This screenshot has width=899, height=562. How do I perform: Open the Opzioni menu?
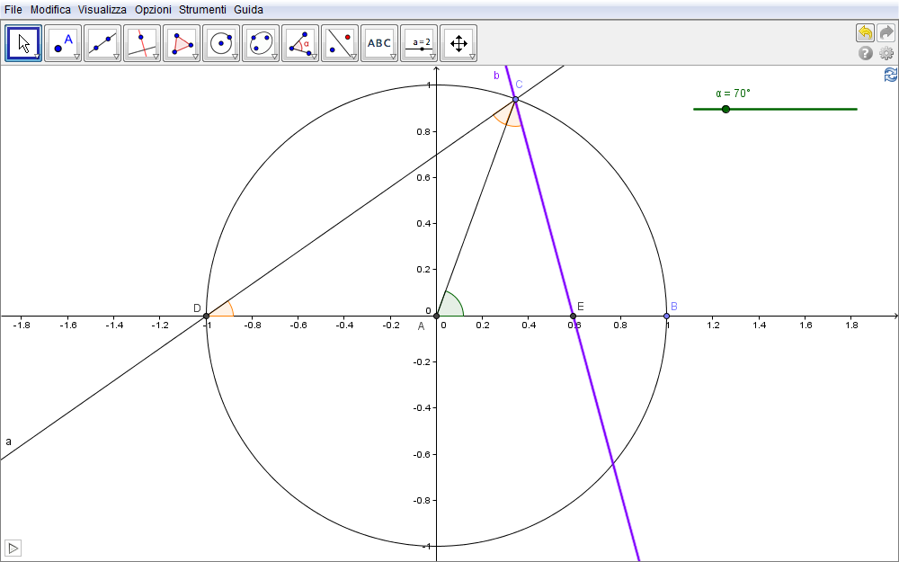click(153, 10)
